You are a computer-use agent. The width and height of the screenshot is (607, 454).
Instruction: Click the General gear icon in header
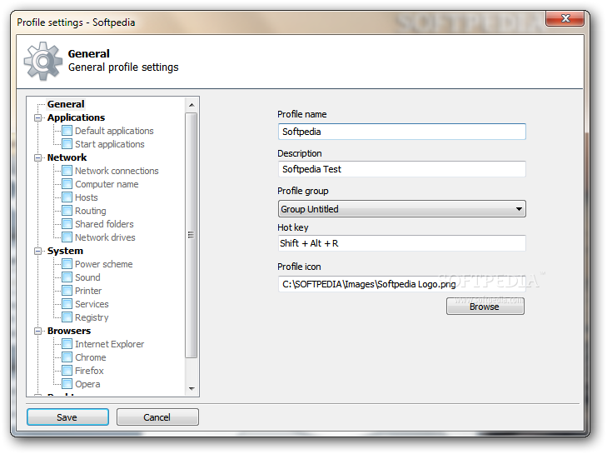click(x=43, y=61)
